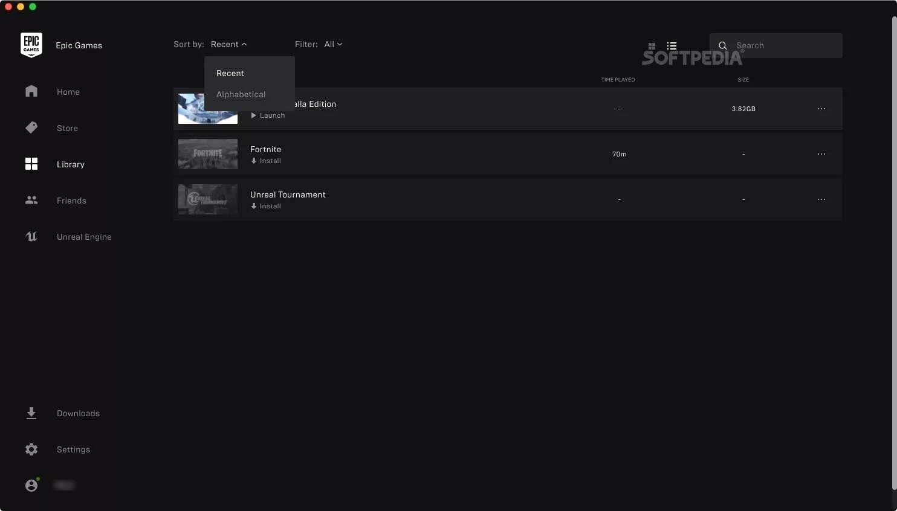
Task: Collapse the Sort by Recent dropdown
Action: tap(228, 44)
